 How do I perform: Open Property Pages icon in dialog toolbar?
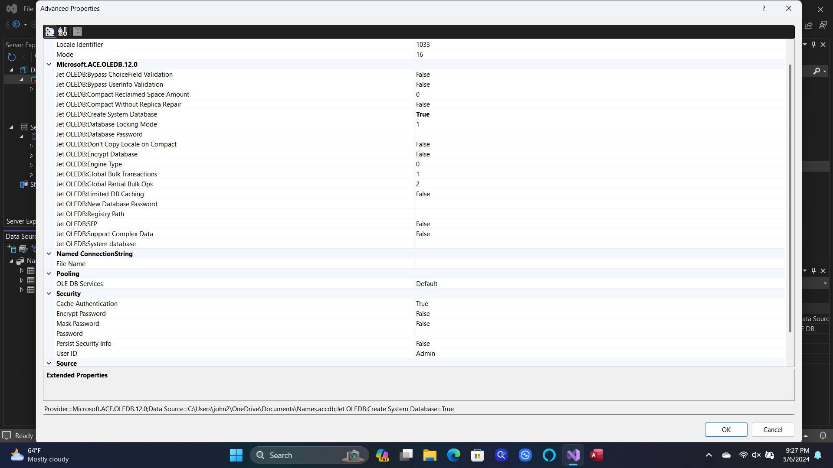pos(78,32)
